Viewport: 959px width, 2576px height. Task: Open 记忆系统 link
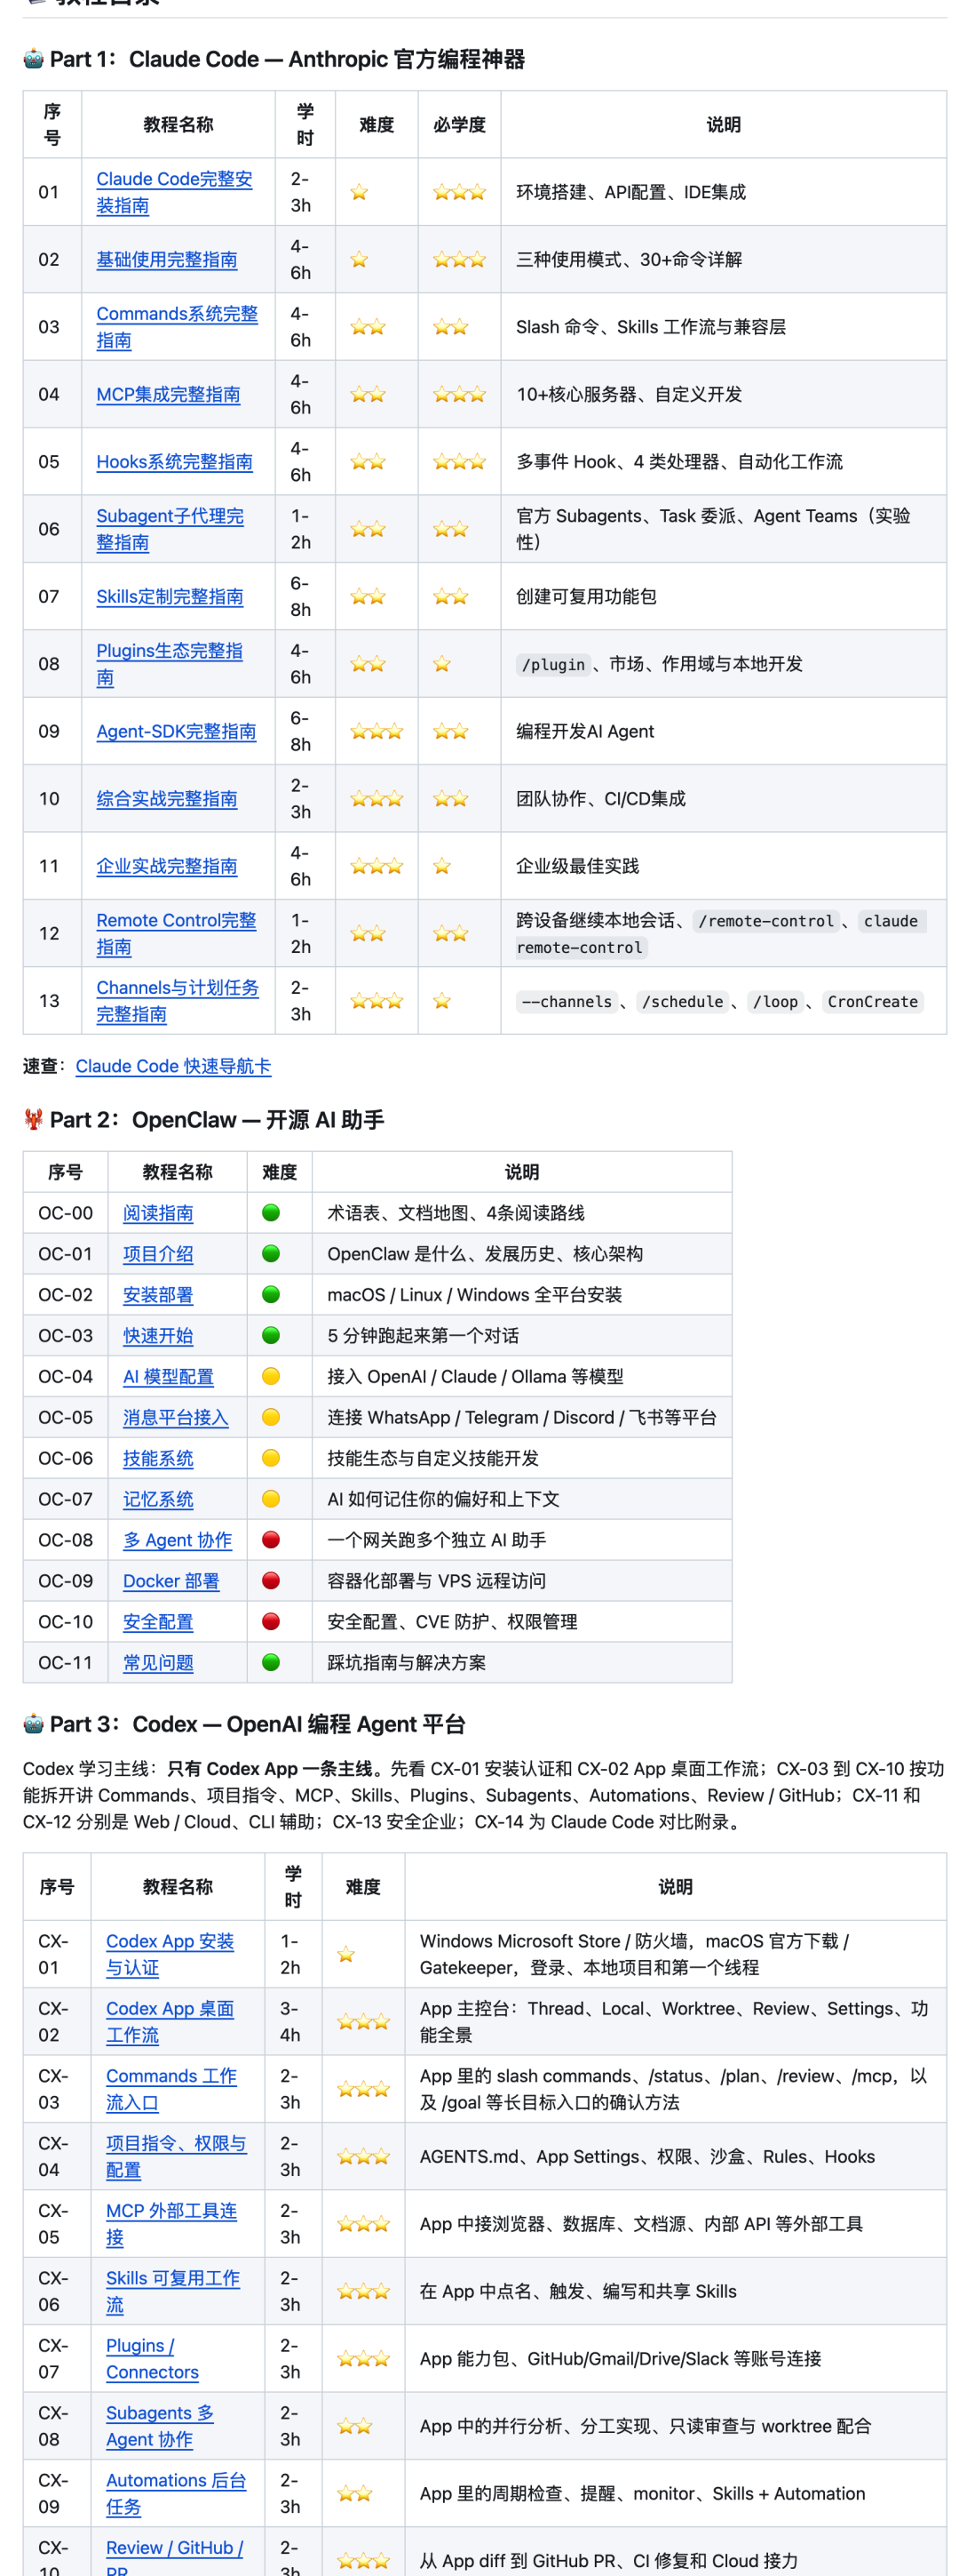[158, 1500]
